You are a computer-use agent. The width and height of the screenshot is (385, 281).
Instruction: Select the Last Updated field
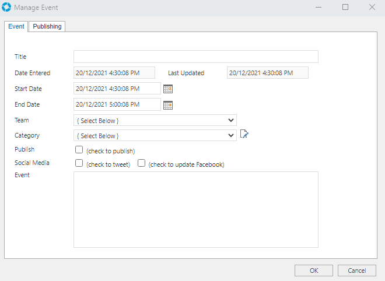tap(267, 73)
